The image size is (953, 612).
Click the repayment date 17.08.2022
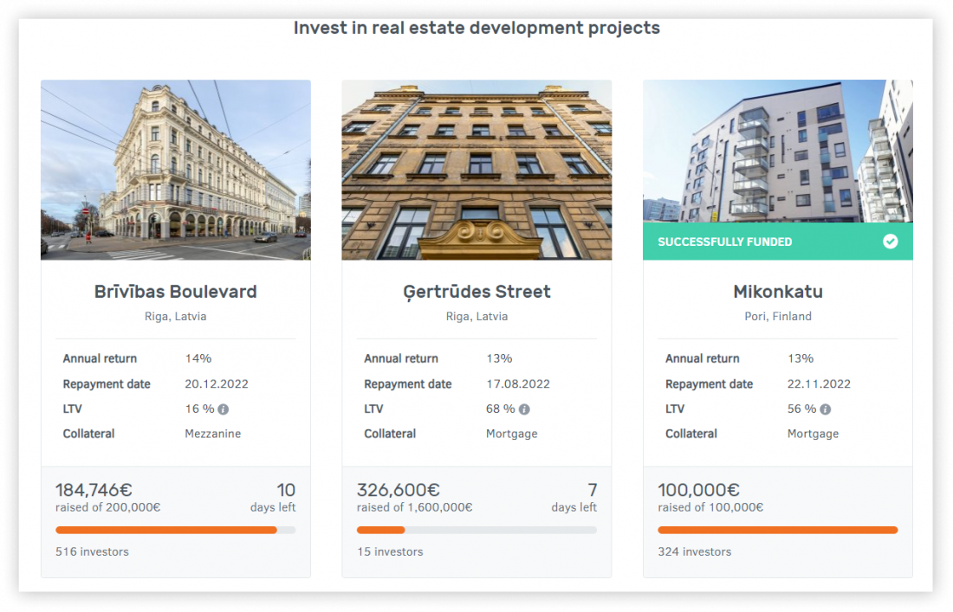coord(518,384)
